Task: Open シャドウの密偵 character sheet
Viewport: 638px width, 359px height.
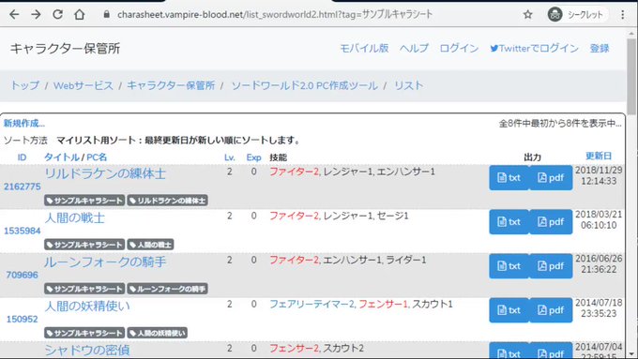Action: pyautogui.click(x=87, y=350)
